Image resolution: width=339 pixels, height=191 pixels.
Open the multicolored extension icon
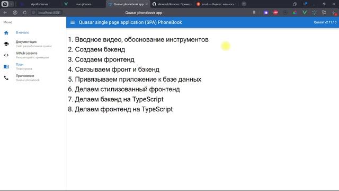pyautogui.click(x=295, y=13)
